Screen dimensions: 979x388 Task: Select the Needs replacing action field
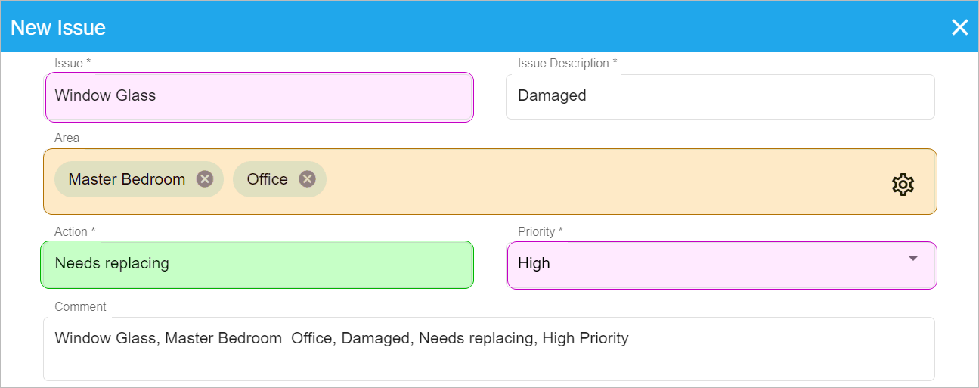[257, 265]
